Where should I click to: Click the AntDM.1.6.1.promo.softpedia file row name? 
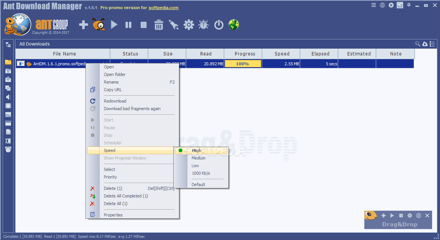[59, 64]
